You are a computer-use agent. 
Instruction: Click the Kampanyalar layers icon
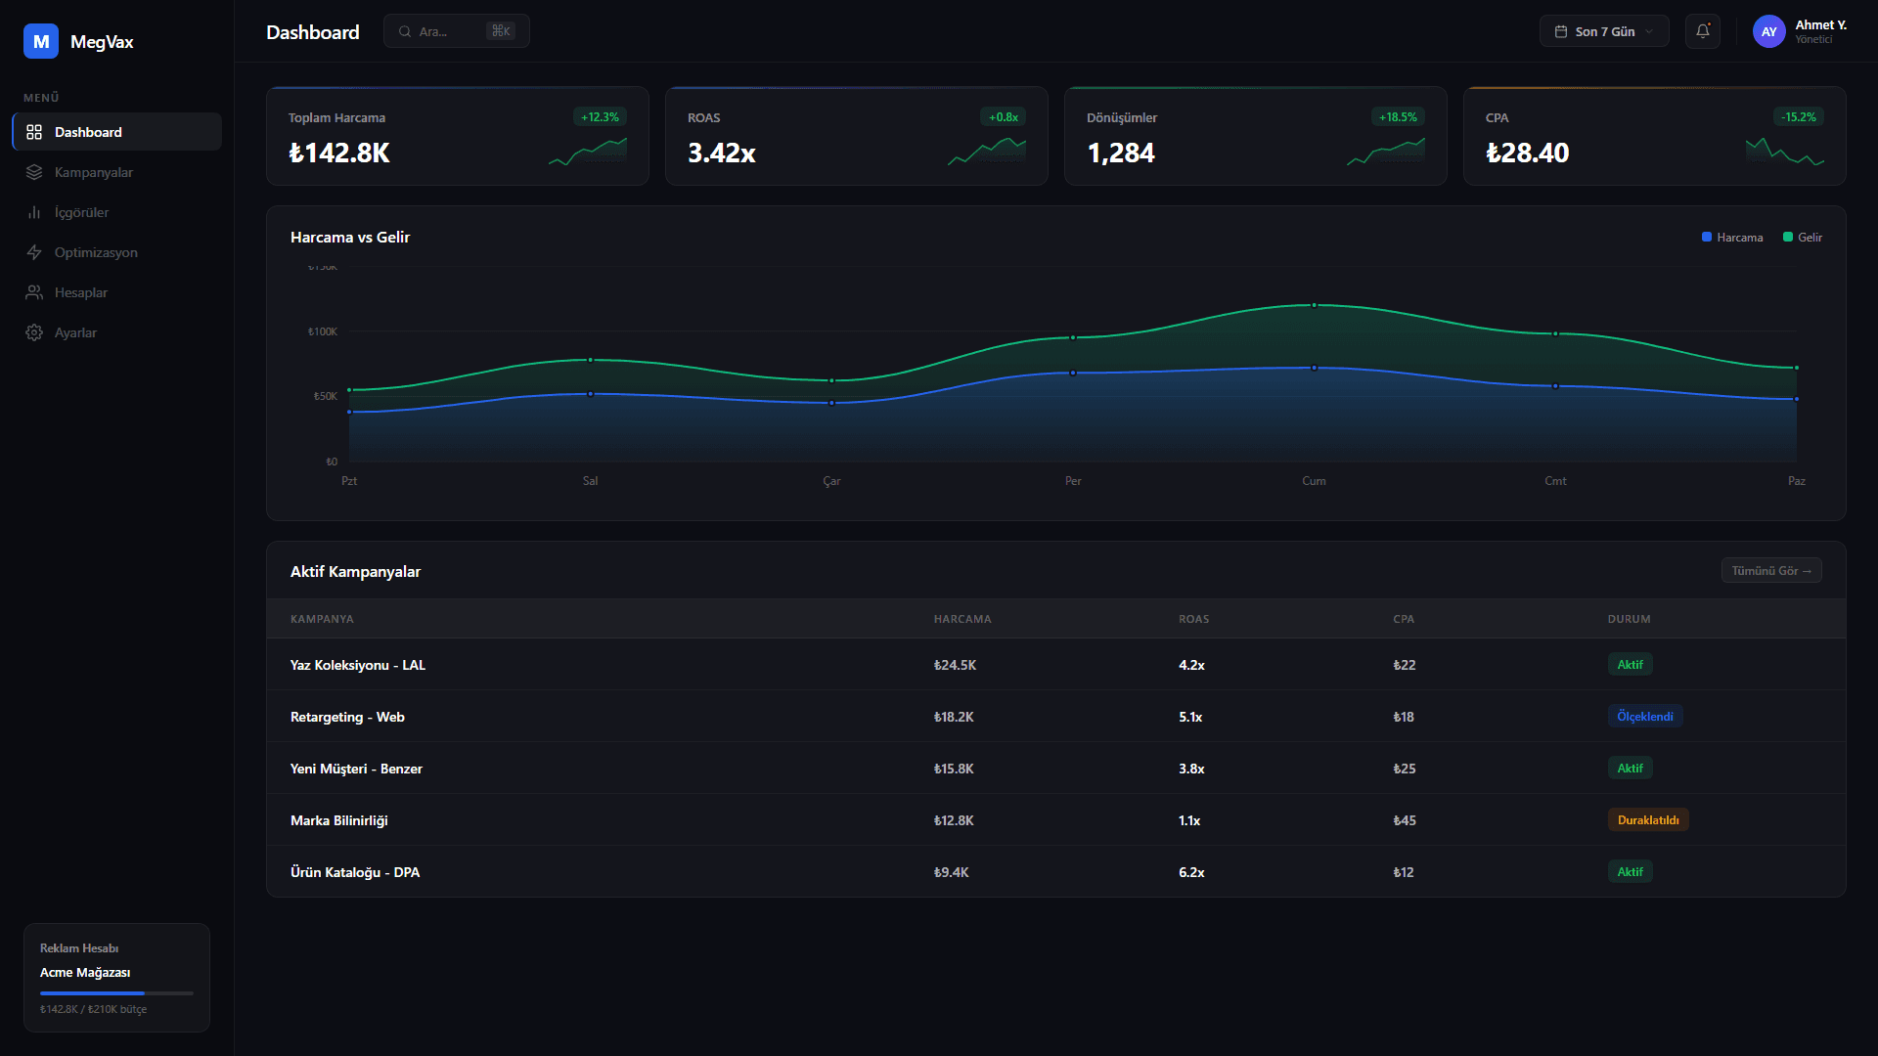pos(34,172)
